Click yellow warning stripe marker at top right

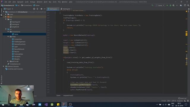point(186,11)
